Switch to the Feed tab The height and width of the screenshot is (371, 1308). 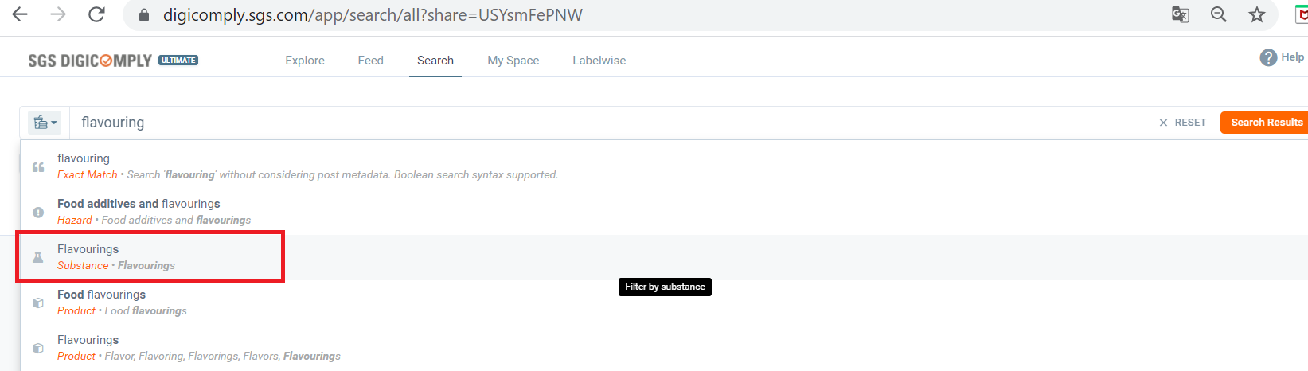coord(370,61)
